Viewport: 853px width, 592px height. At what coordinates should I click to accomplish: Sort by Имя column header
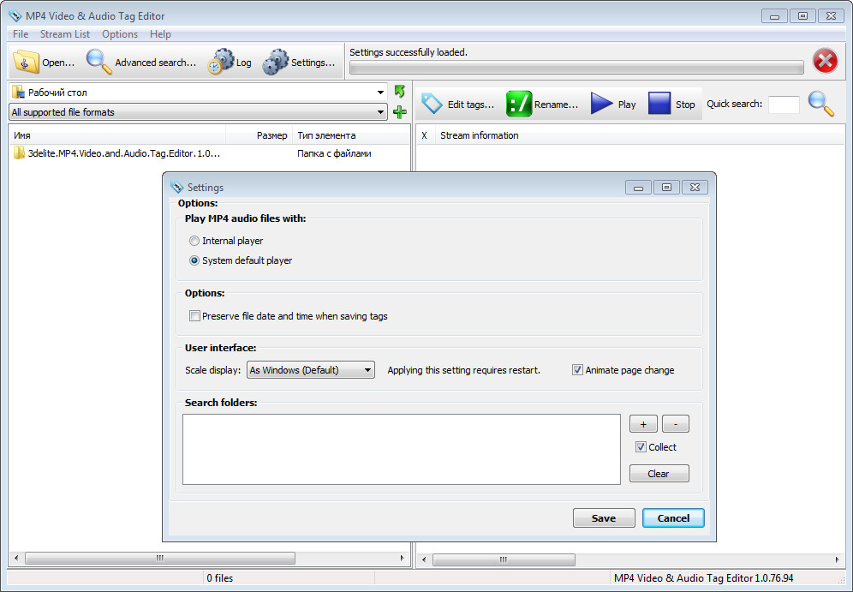point(117,135)
